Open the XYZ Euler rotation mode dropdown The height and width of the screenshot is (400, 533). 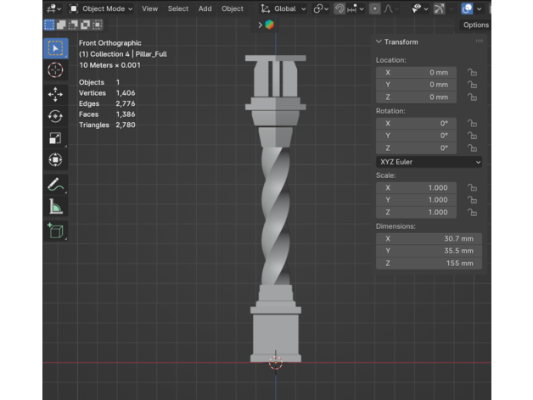click(x=429, y=162)
